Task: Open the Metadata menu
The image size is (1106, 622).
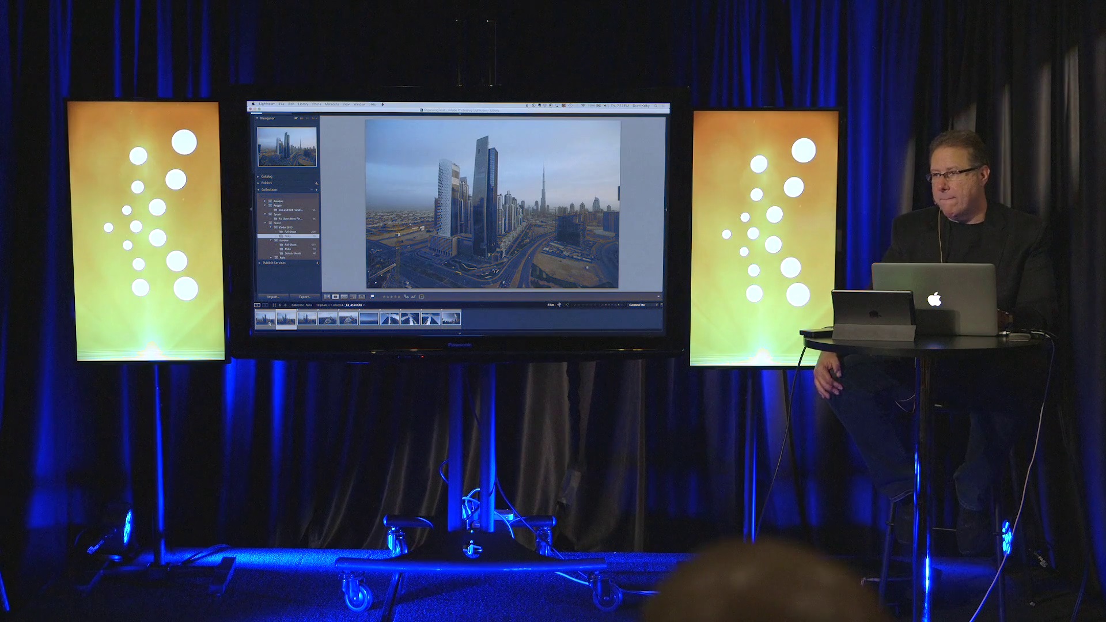Action: coord(332,104)
